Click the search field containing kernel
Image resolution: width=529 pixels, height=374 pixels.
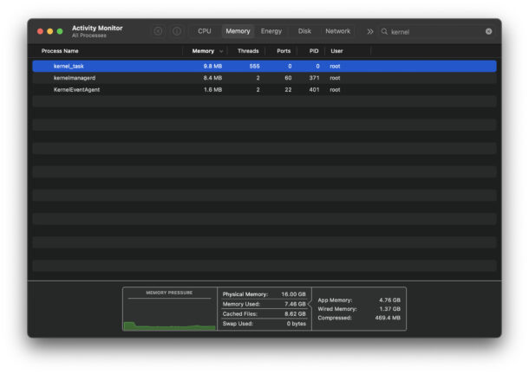click(x=434, y=31)
